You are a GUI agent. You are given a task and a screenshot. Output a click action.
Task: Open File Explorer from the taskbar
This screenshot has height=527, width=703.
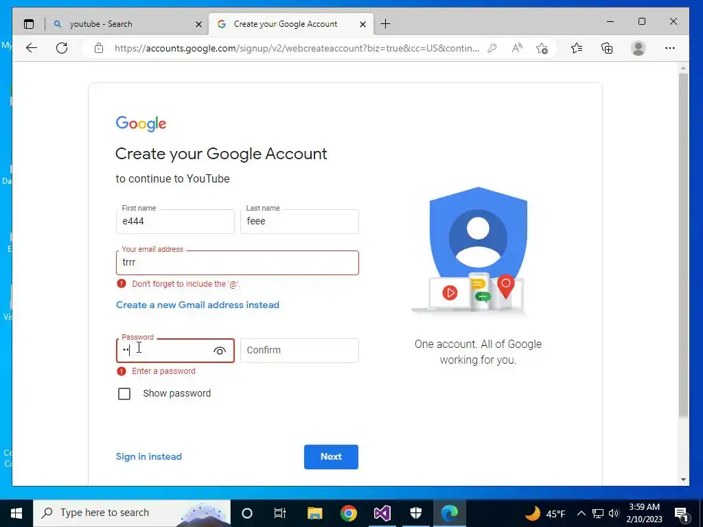coord(314,513)
